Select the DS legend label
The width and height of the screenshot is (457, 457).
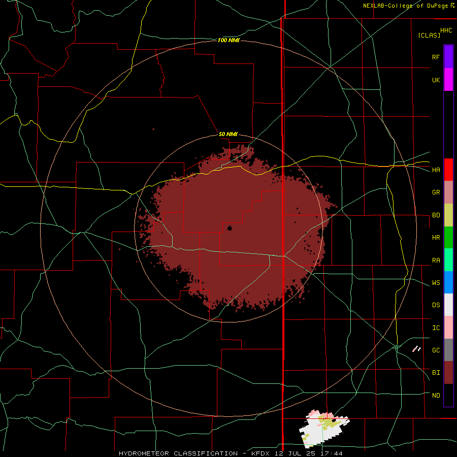tap(436, 305)
